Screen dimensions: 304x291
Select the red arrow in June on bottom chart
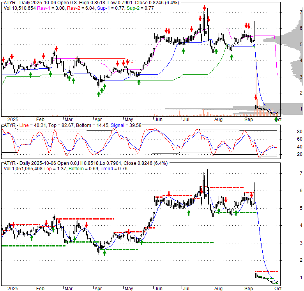click(x=169, y=194)
